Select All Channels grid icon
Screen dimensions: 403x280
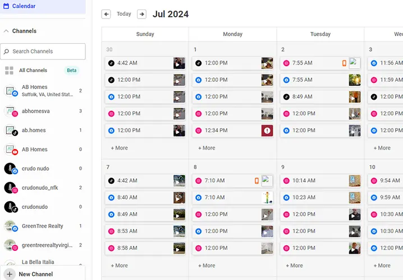pyautogui.click(x=9, y=70)
